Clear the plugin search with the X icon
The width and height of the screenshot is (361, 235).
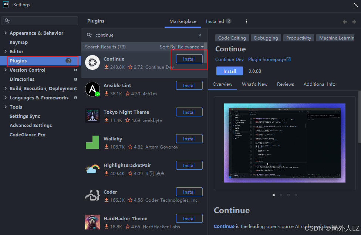coord(200,35)
